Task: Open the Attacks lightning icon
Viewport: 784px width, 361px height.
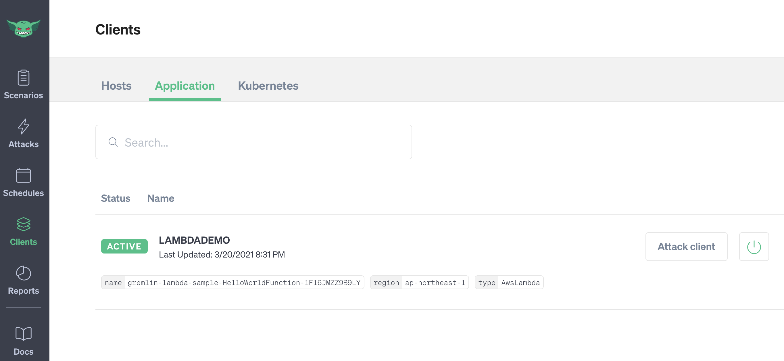Action: pos(24,126)
